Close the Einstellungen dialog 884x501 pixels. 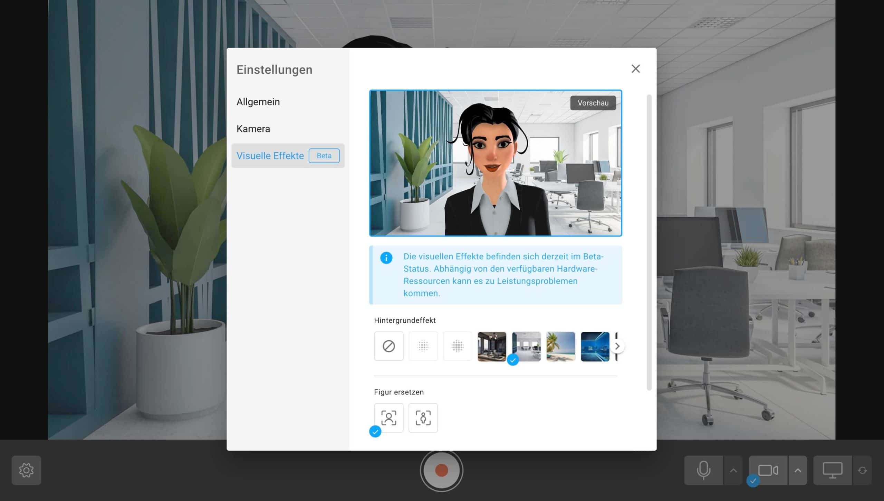point(635,69)
